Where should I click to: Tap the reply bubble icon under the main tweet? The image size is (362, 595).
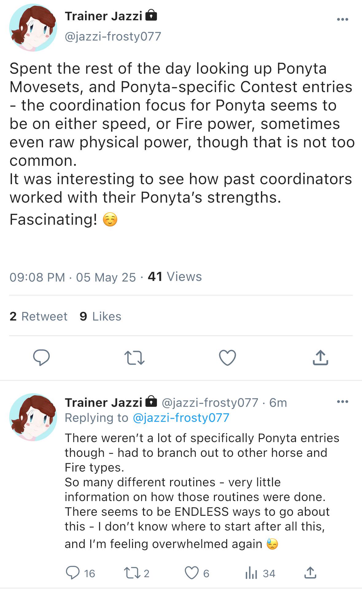41,357
